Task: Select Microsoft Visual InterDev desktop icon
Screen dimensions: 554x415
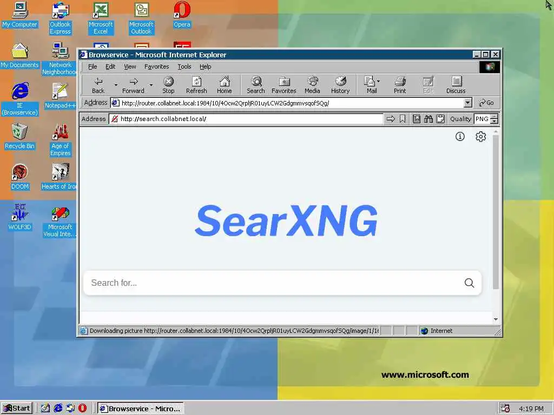Action: coord(61,221)
